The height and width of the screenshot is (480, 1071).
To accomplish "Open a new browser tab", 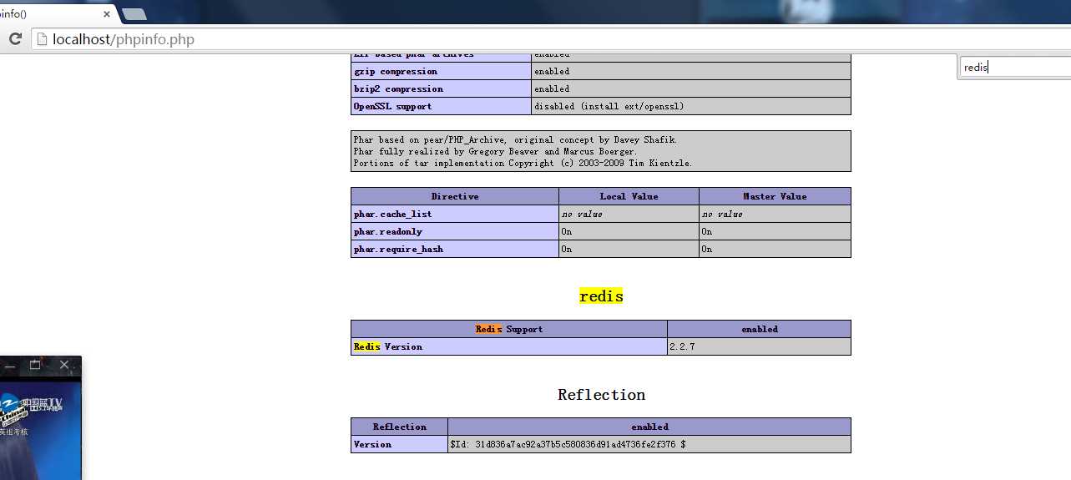I will [134, 14].
